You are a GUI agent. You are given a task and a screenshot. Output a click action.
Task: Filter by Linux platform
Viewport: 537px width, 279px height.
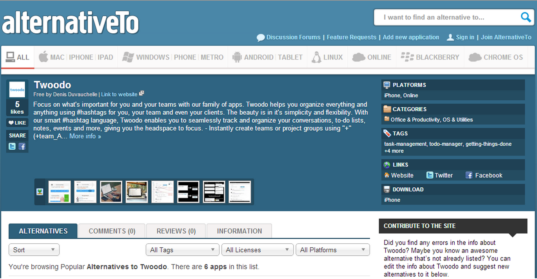pyautogui.click(x=333, y=57)
